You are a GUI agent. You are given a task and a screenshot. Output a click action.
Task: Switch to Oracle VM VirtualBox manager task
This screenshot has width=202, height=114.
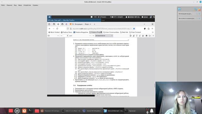92,111
